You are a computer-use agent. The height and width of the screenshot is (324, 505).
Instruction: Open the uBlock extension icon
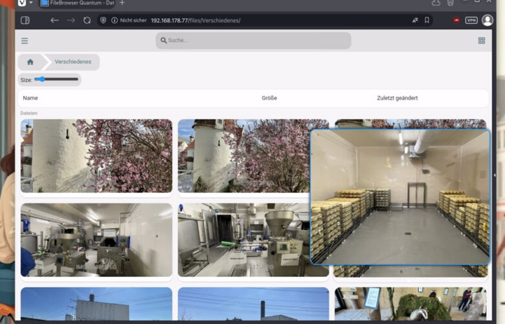(456, 20)
